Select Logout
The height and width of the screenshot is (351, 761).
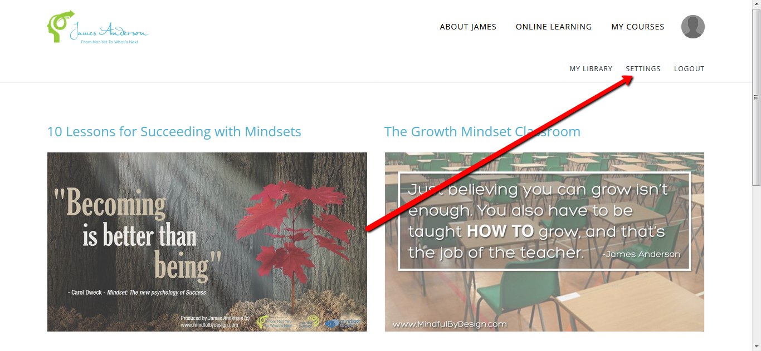689,69
